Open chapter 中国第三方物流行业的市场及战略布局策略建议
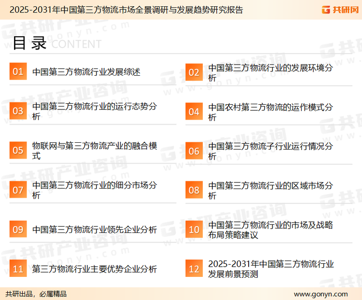This screenshot has height=300, width=362. coord(270,230)
